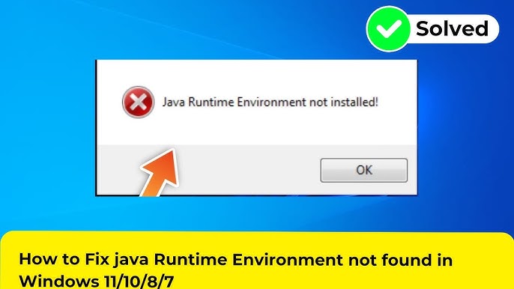Click the word Java in the error message
Viewport: 514px width, 289px height.
coord(174,103)
